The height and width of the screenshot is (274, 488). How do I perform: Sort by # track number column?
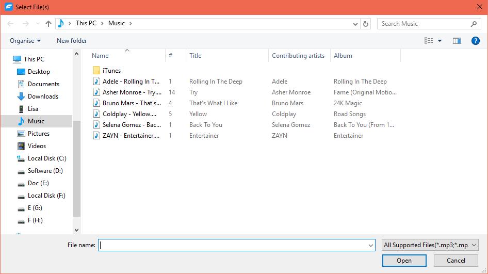coord(171,56)
